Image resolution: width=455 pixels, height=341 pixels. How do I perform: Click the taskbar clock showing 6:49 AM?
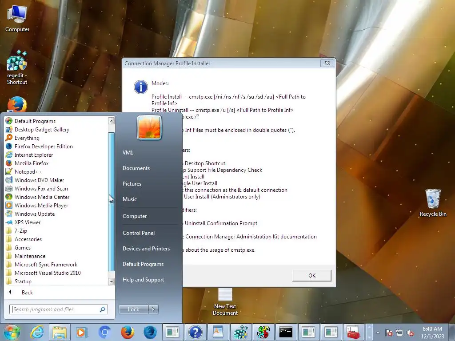pyautogui.click(x=432, y=333)
